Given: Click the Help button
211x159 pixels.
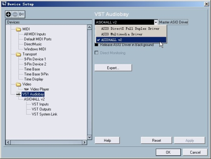Looking at the screenshot, I should point(107,140).
